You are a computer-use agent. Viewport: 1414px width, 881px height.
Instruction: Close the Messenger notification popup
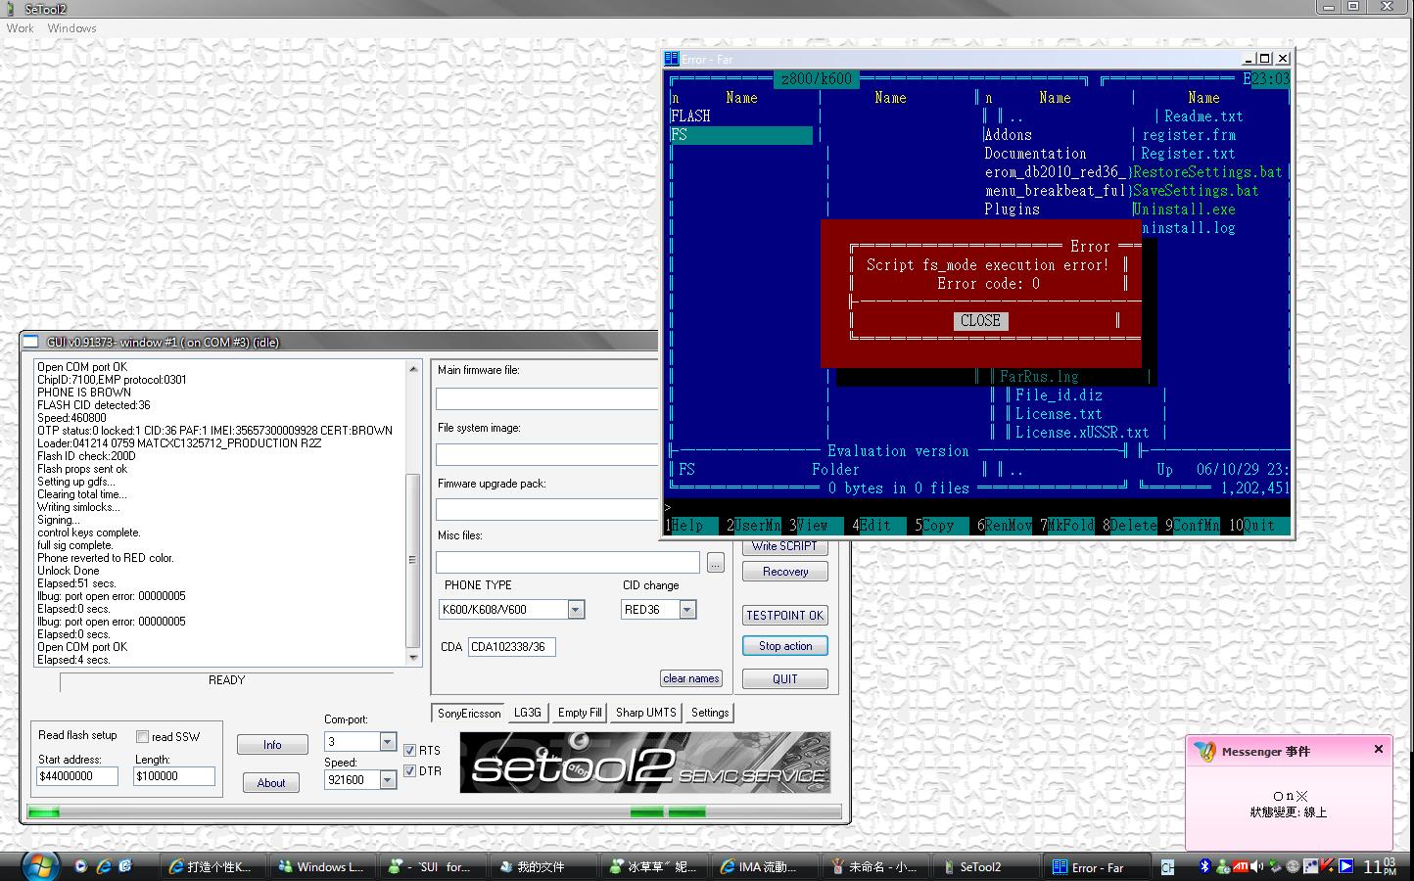tap(1378, 750)
